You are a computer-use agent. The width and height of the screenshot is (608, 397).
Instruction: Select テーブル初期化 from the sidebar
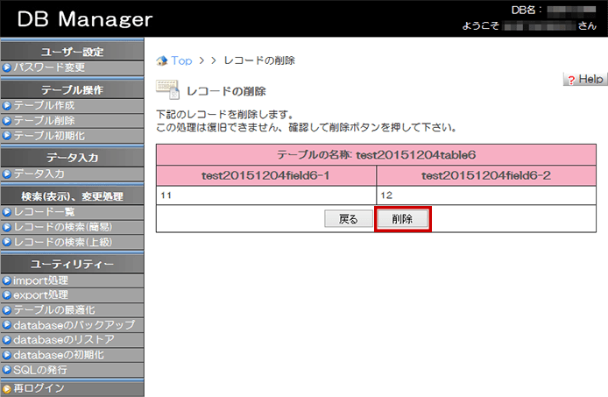coord(49,135)
